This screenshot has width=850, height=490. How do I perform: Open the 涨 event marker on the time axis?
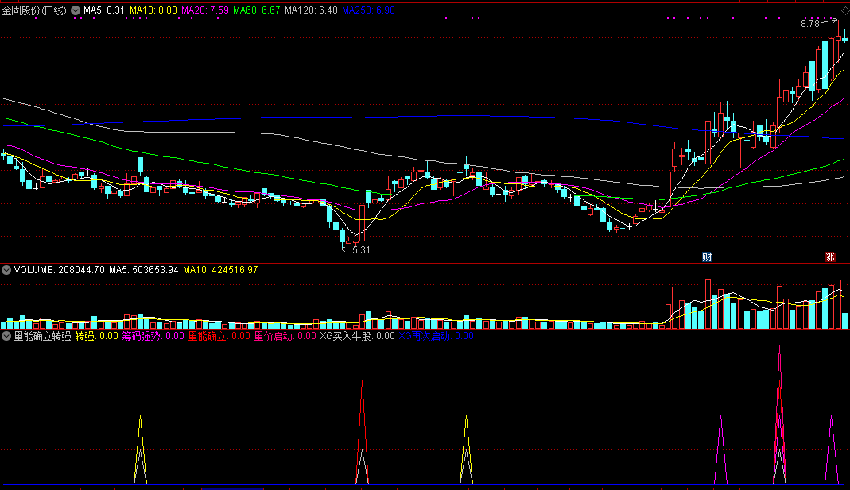[830, 257]
